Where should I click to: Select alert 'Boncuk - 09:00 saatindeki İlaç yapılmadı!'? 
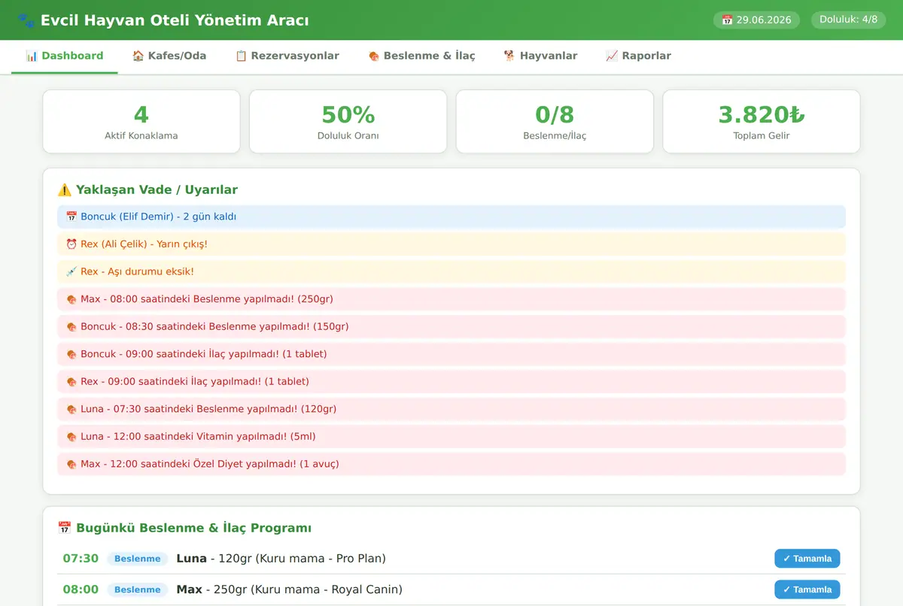point(451,354)
